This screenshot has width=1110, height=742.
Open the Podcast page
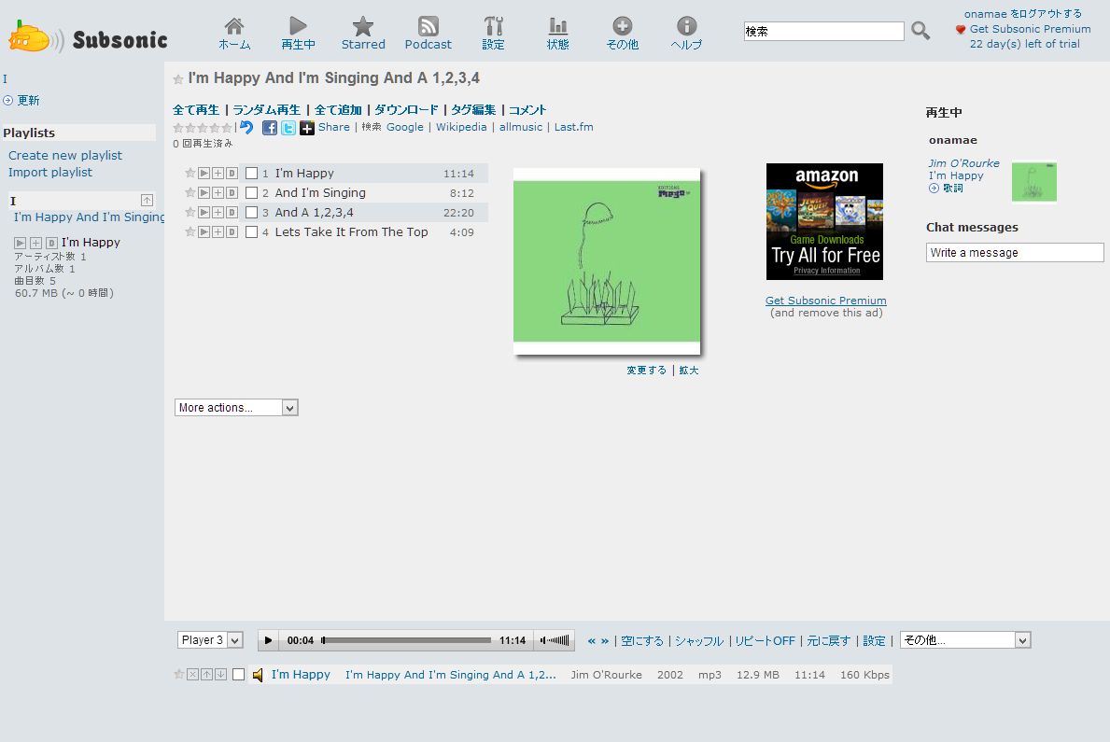click(429, 34)
